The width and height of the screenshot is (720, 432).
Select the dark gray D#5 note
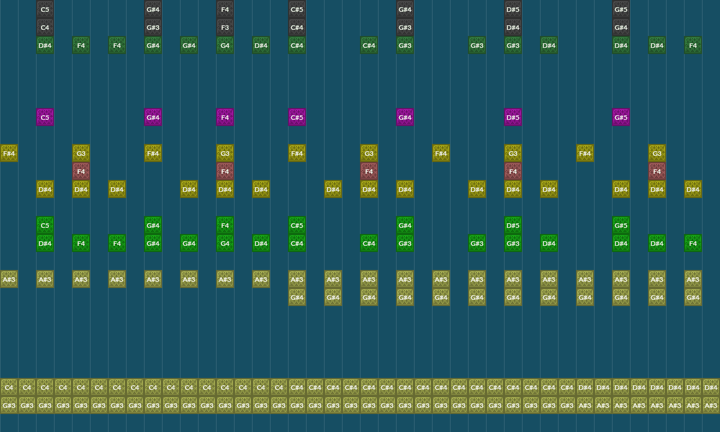tap(513, 10)
